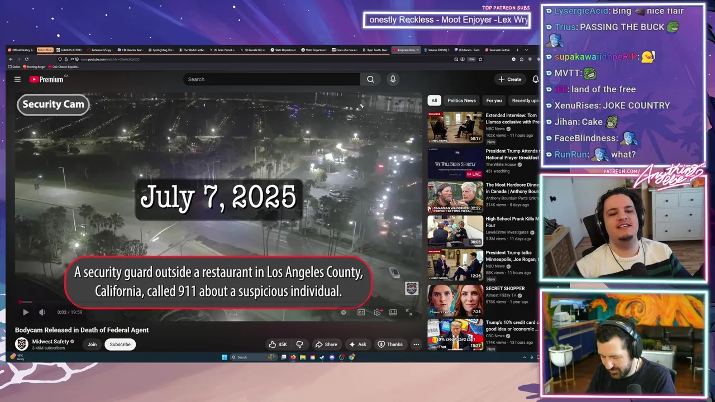Open High School Prank Kills video title
Screen dimensions: 715x402
(x=512, y=222)
